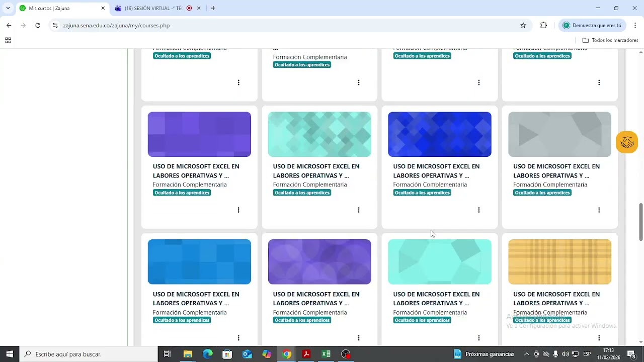Go back to the previous page
Viewport: 644px width, 362px height.
9,25
